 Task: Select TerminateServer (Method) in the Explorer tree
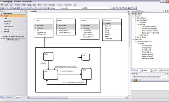151,33
